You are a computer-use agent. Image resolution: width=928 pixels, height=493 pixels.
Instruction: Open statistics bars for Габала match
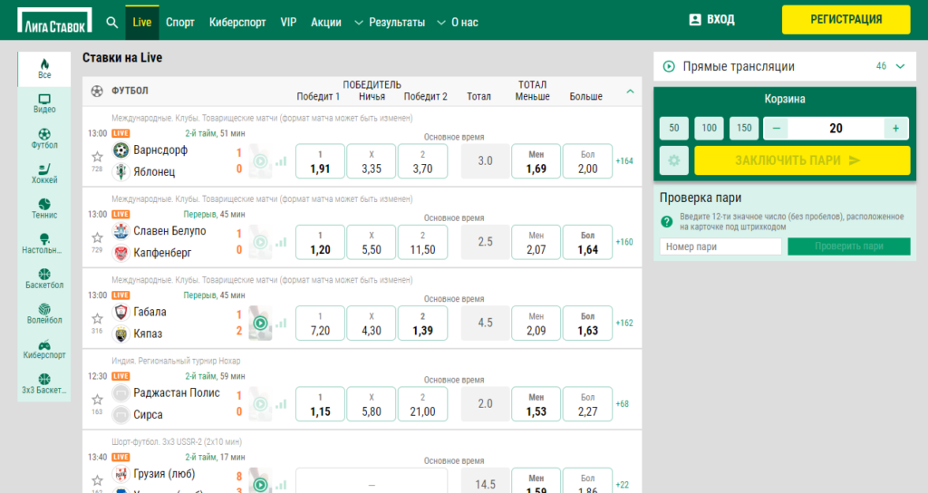click(281, 324)
